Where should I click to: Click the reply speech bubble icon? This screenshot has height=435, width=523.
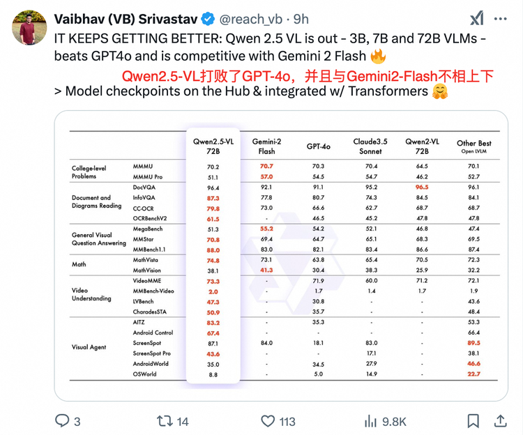tap(62, 420)
